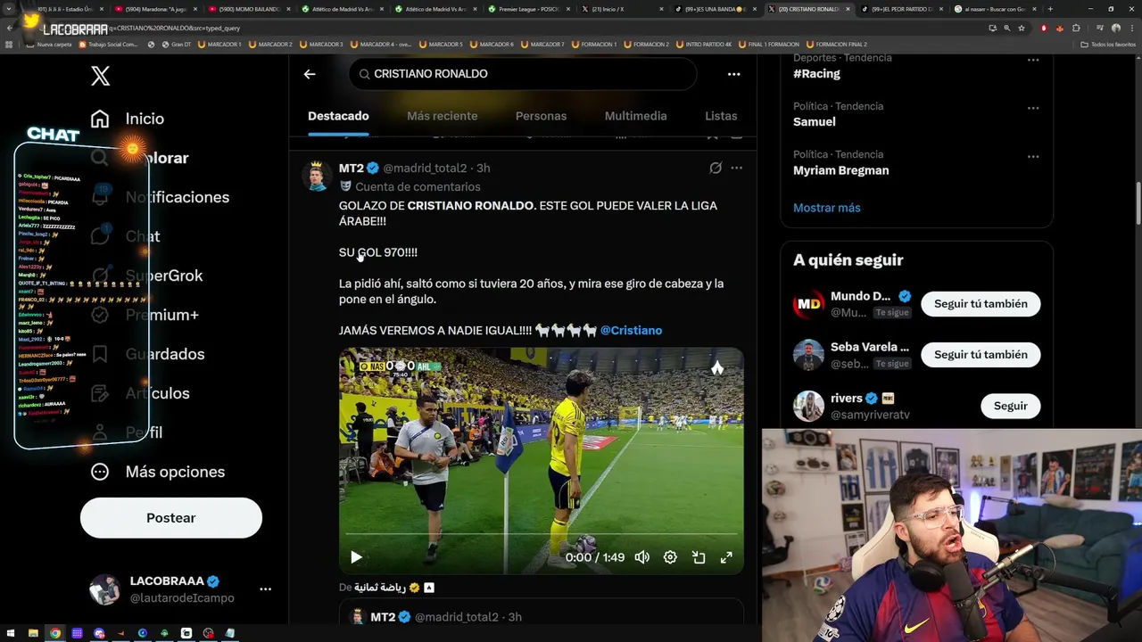Viewport: 1142px width, 642px height.
Task: Switch to the Maradona YouTube browser tab
Action: click(156, 9)
